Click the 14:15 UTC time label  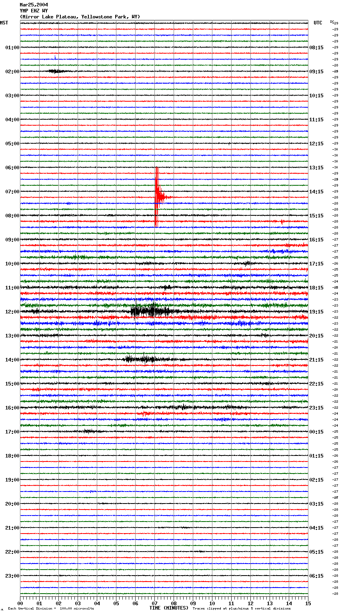tap(316, 192)
